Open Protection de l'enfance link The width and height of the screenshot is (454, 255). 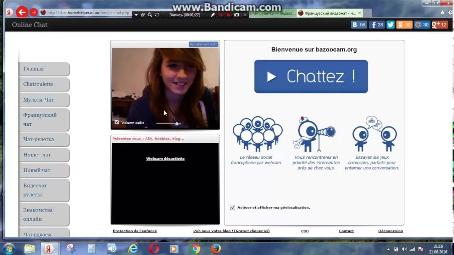[135, 231]
